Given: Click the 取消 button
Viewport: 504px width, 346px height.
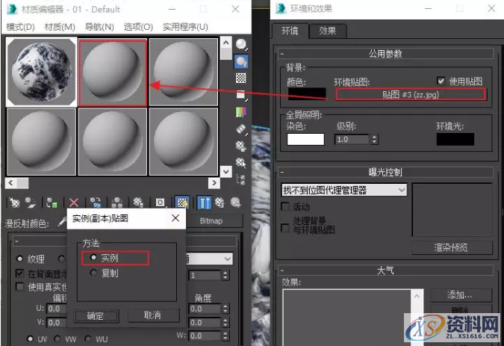Looking at the screenshot, I should 152,315.
